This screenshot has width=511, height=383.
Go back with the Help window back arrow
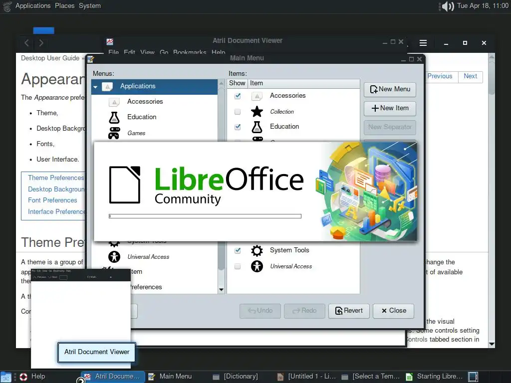point(27,43)
